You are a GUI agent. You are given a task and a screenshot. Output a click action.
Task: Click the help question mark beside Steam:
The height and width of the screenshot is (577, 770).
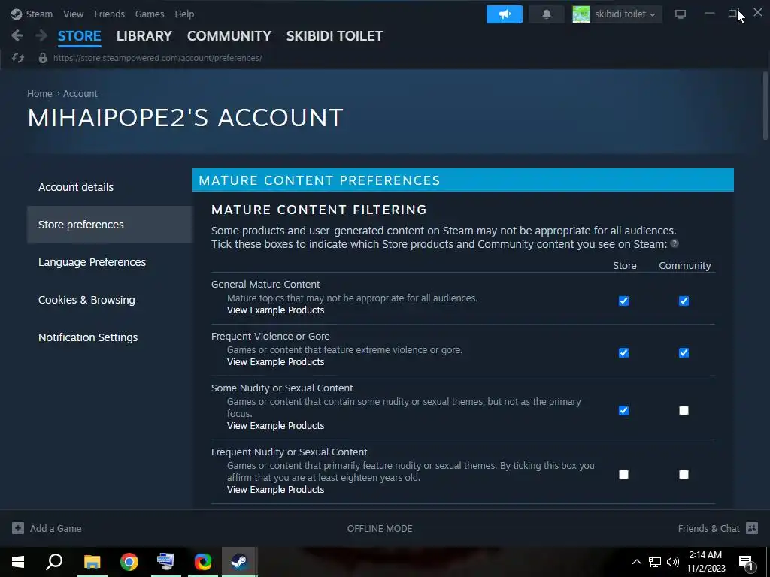(x=675, y=243)
